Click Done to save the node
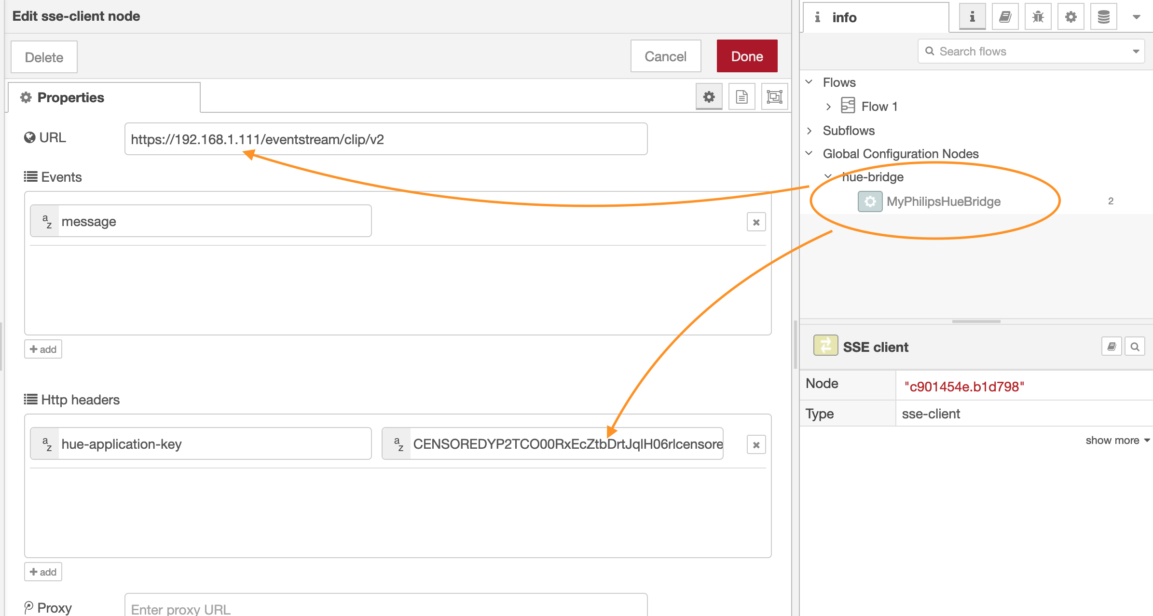The image size is (1153, 616). pos(747,56)
